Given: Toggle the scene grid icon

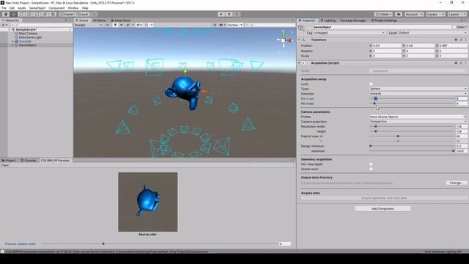Looking at the screenshot, I should 147,25.
